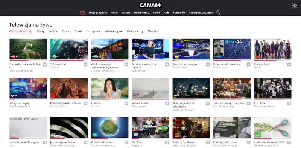301x148 pixels.
Task: Click the CANAL+ logo
Action: [150, 5]
